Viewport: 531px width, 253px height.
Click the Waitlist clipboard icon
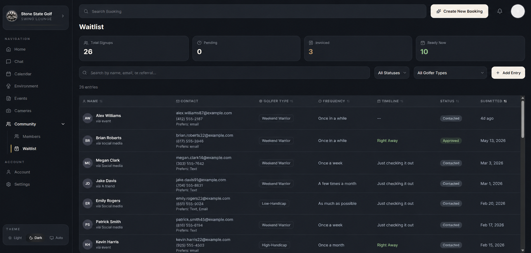pos(17,149)
